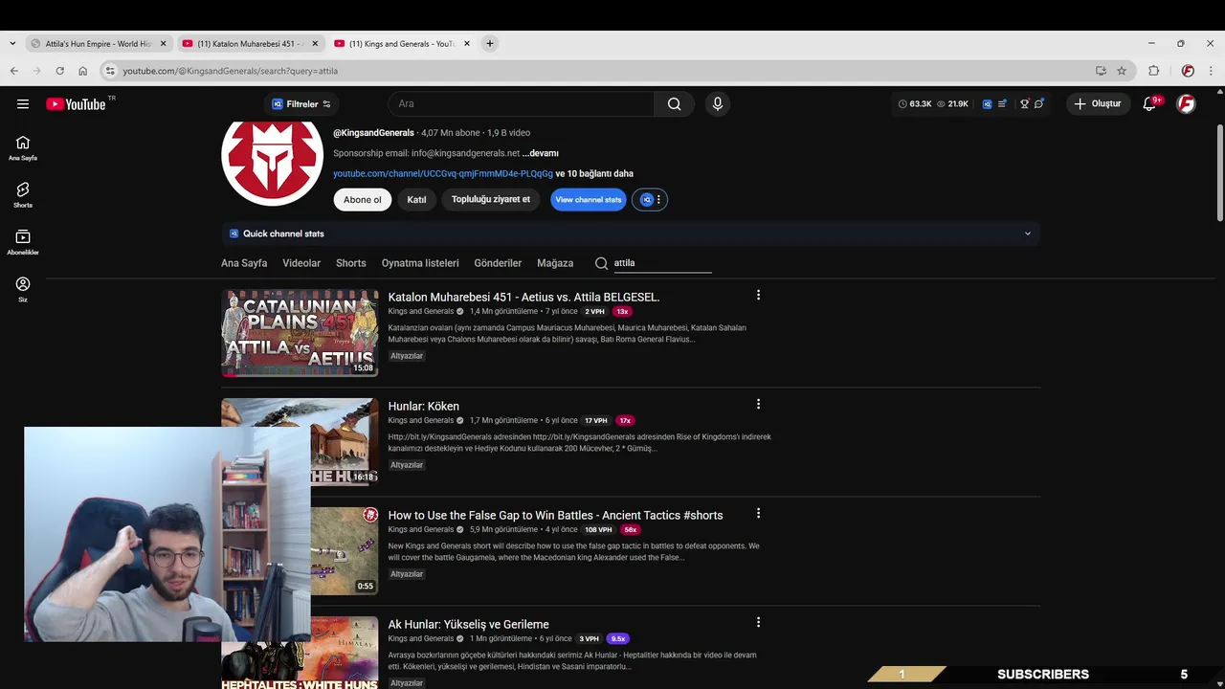Screen dimensions: 1225x689
Task: Click the 63.3K clock stat
Action: [x=915, y=104]
